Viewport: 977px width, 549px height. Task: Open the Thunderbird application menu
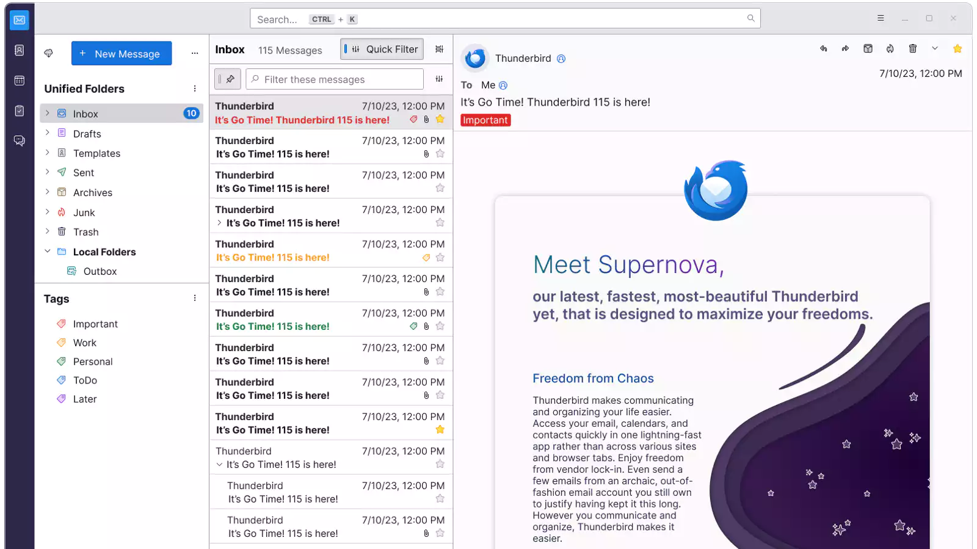coord(881,18)
